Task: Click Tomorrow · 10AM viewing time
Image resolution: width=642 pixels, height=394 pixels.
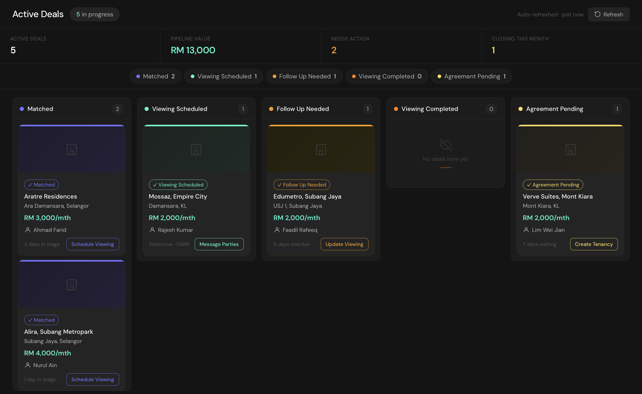Action: [x=169, y=244]
